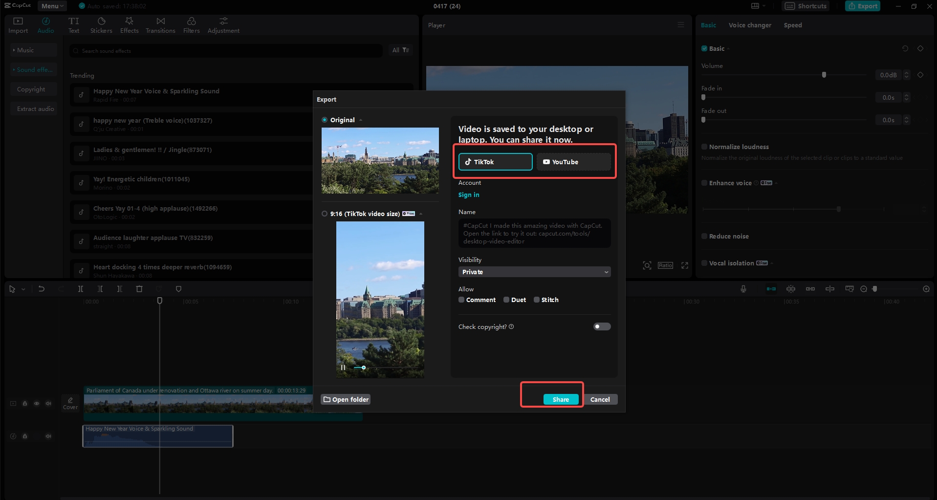Toggle the Check copyright switch

(x=602, y=326)
